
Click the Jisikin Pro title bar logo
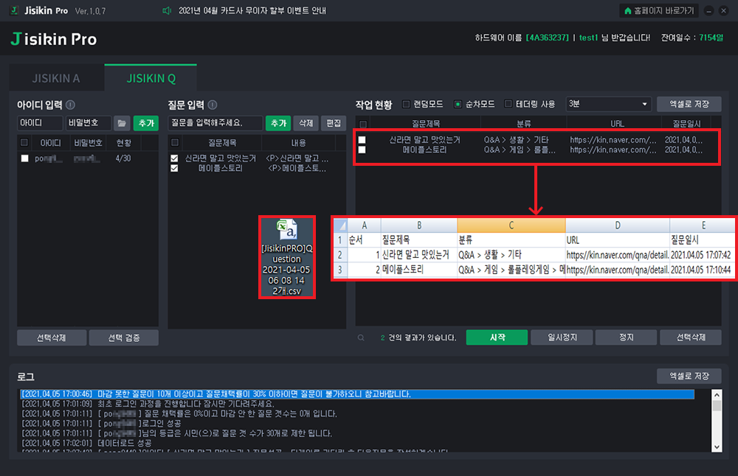[x=15, y=10]
